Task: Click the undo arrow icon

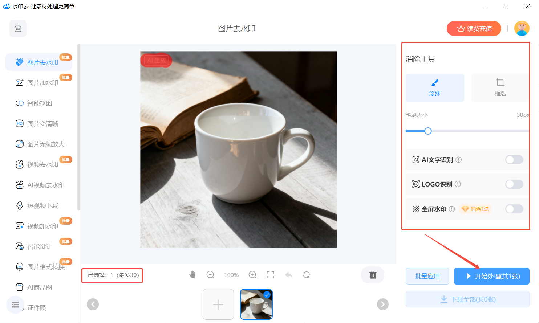Action: click(289, 275)
